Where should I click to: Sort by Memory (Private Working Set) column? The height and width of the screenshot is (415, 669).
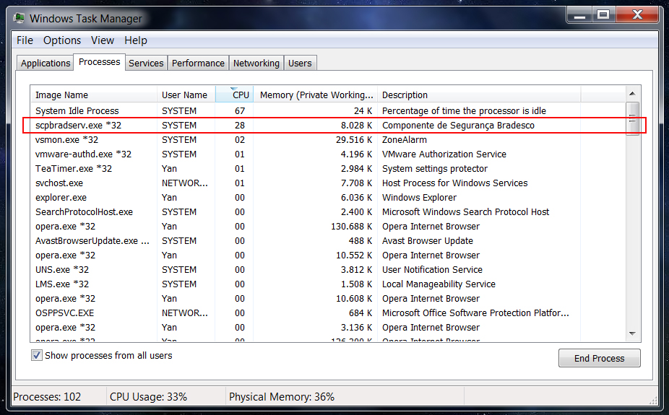click(x=316, y=95)
